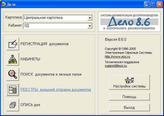This screenshot has height=116, width=164.
Task: Click the Дело 8.6 logo banner
Action: (x=129, y=22)
